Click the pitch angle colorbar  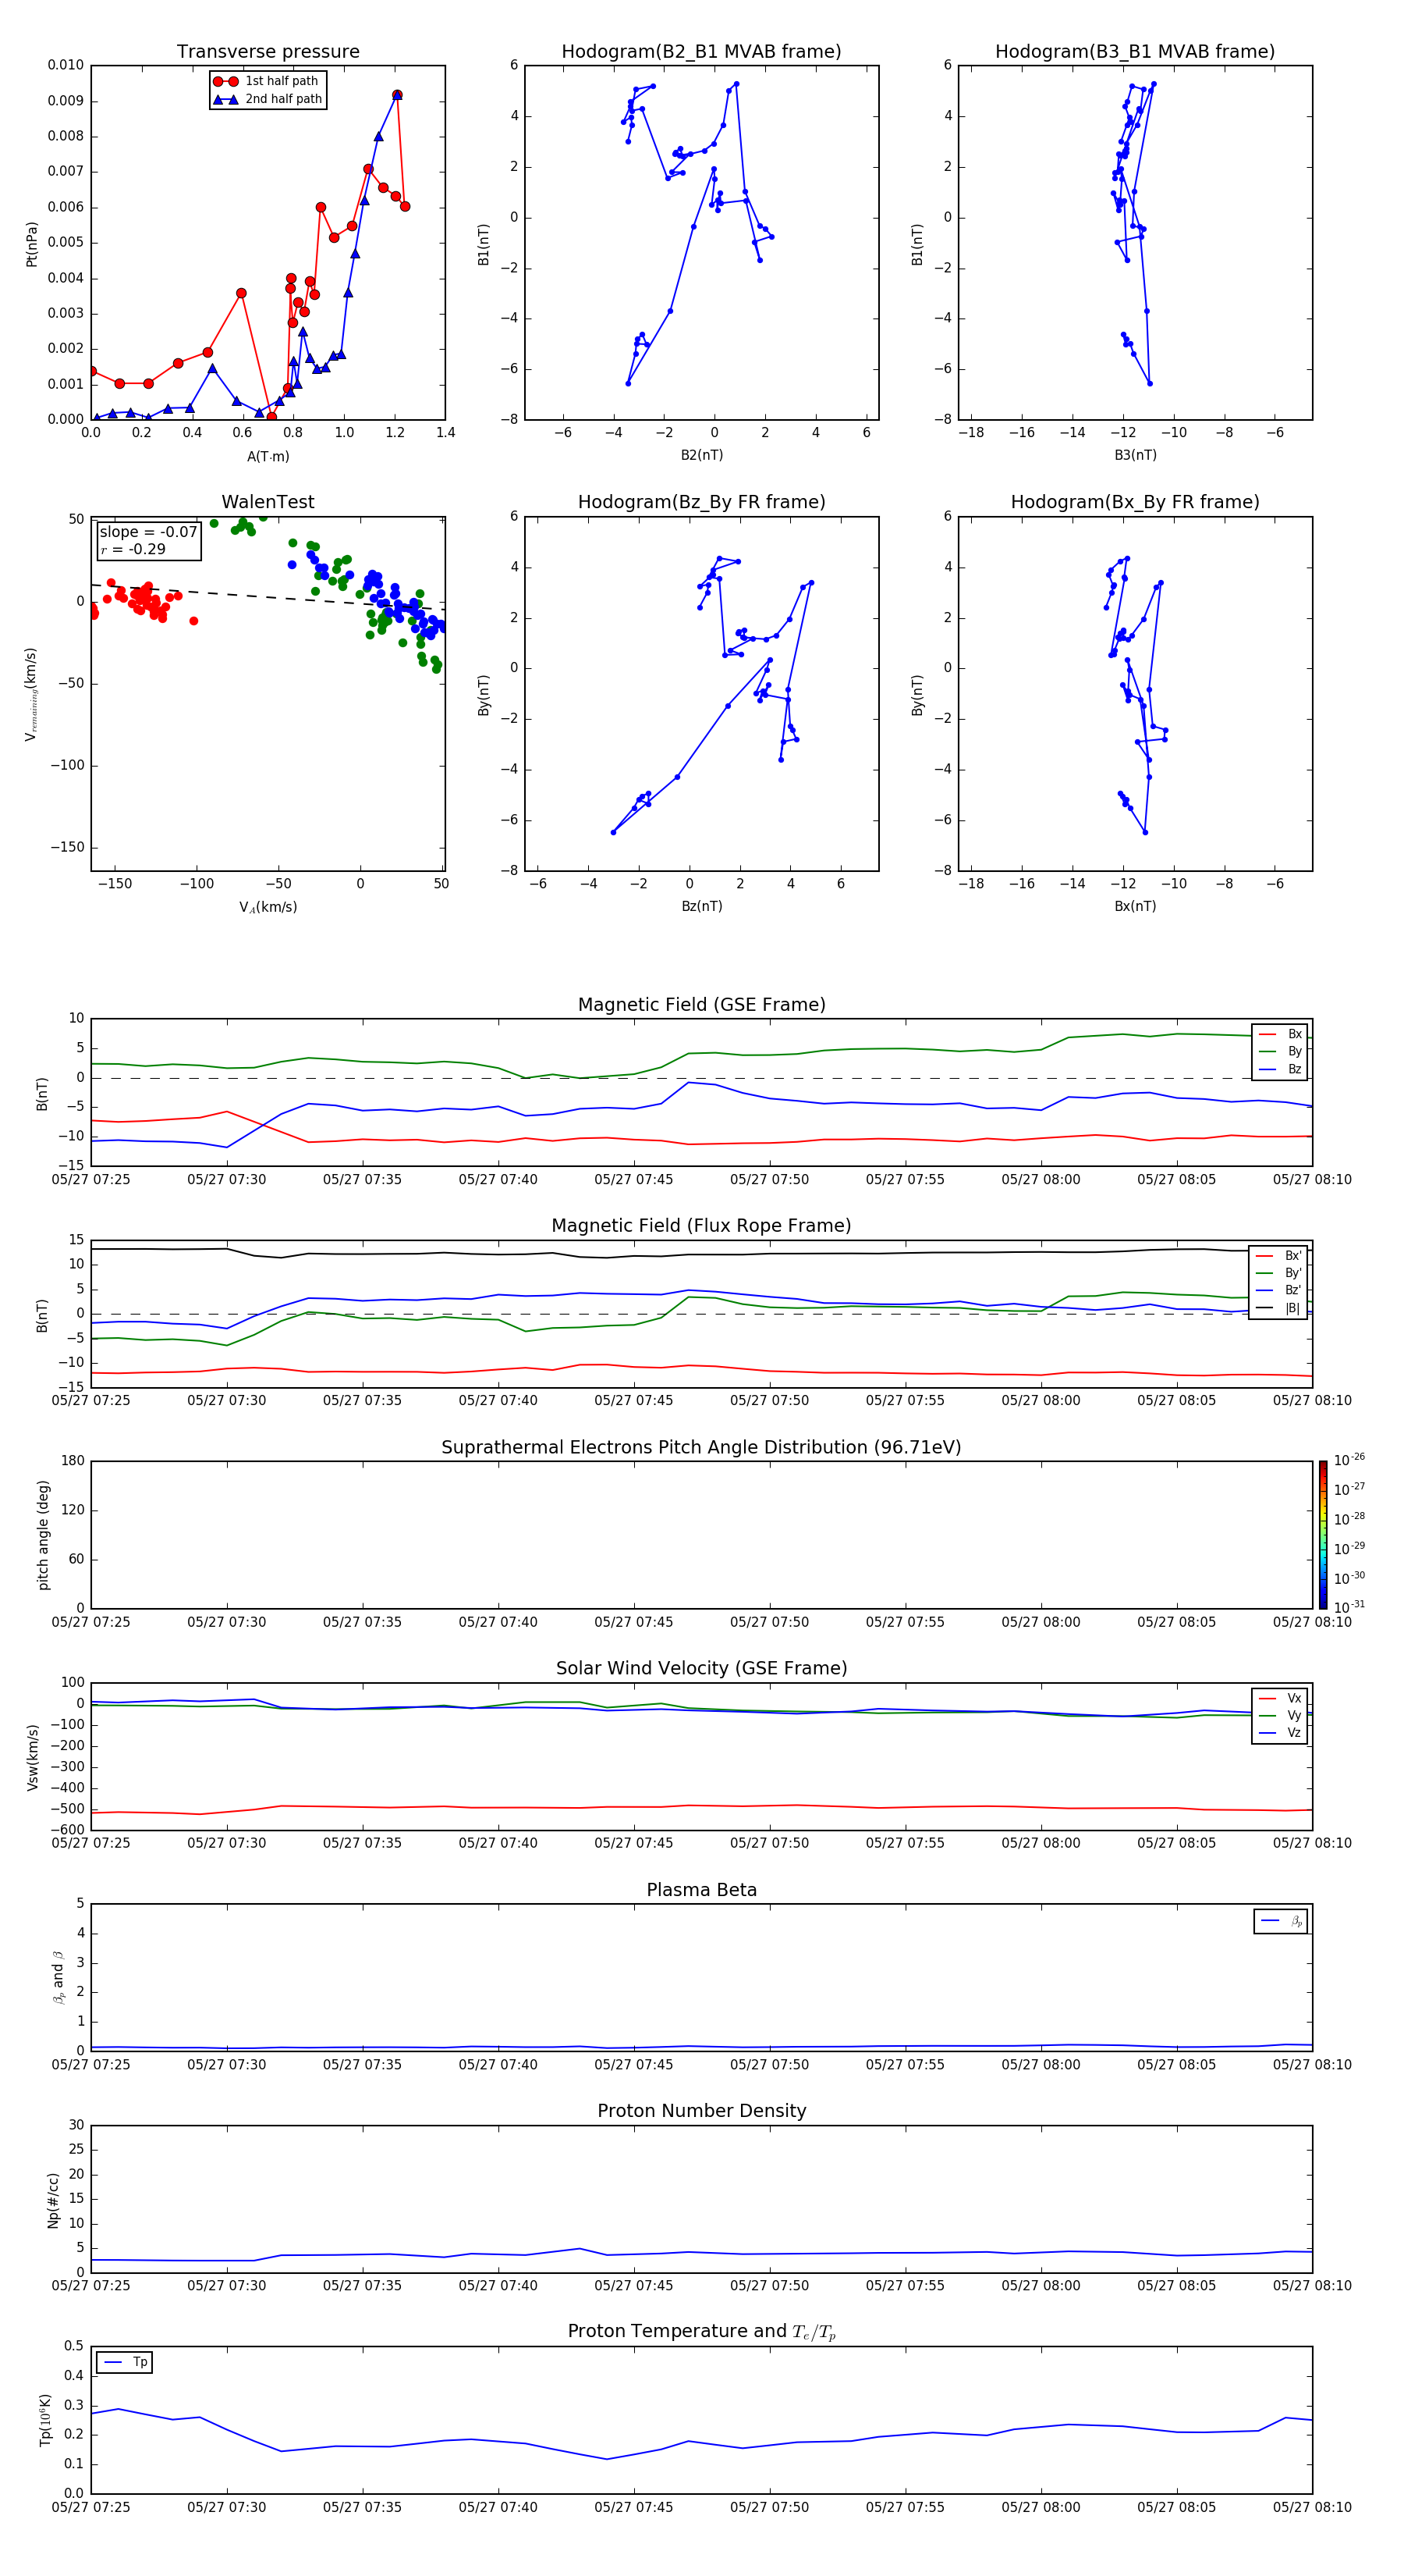1323,1535
